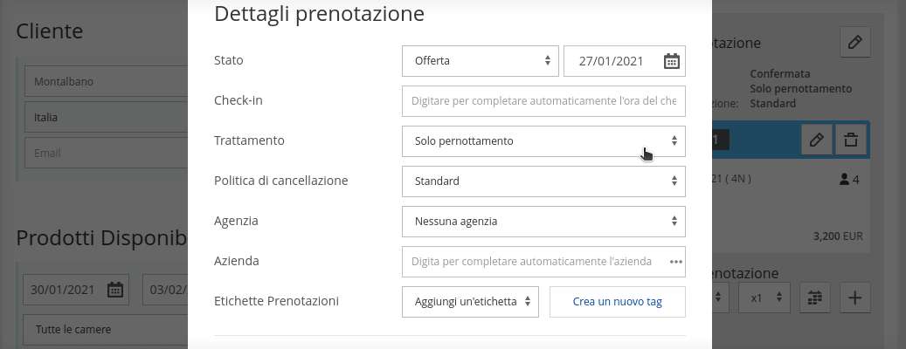
Task: Open the Aggiungi un'etichetta dropdown
Action: pyautogui.click(x=470, y=302)
